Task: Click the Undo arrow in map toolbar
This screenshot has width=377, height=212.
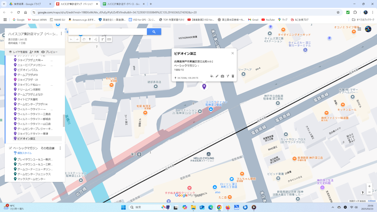Action: (x=71, y=39)
